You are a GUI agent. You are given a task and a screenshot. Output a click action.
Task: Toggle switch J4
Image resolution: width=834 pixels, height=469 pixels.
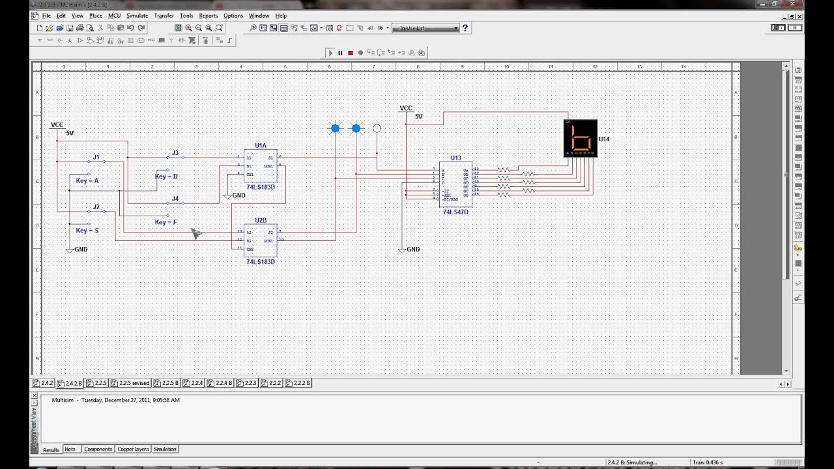[175, 203]
